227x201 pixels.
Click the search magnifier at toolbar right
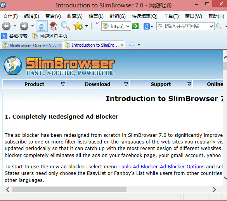pyautogui.click(x=219, y=26)
